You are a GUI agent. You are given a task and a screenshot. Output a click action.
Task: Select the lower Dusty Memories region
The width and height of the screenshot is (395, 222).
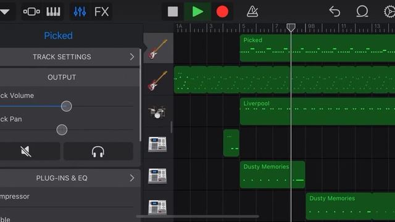point(351,207)
